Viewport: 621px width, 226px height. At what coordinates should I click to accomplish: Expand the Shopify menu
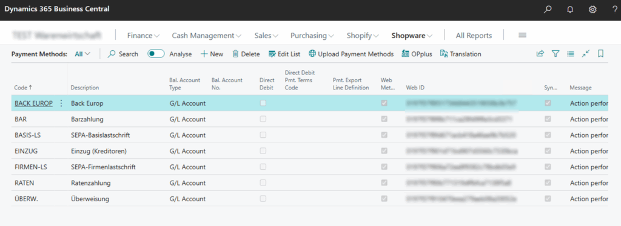pyautogui.click(x=363, y=36)
